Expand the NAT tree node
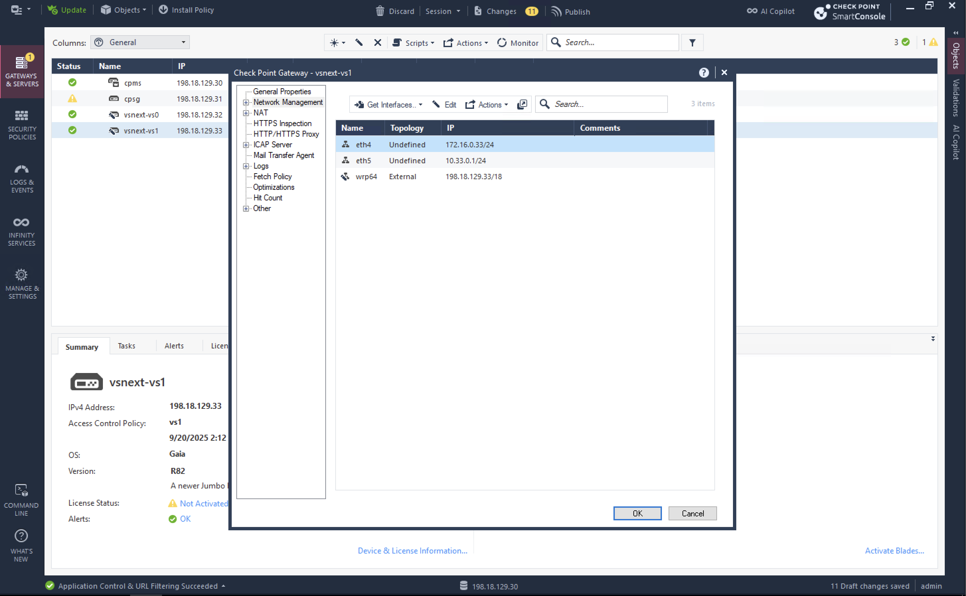966x596 pixels. [x=246, y=113]
